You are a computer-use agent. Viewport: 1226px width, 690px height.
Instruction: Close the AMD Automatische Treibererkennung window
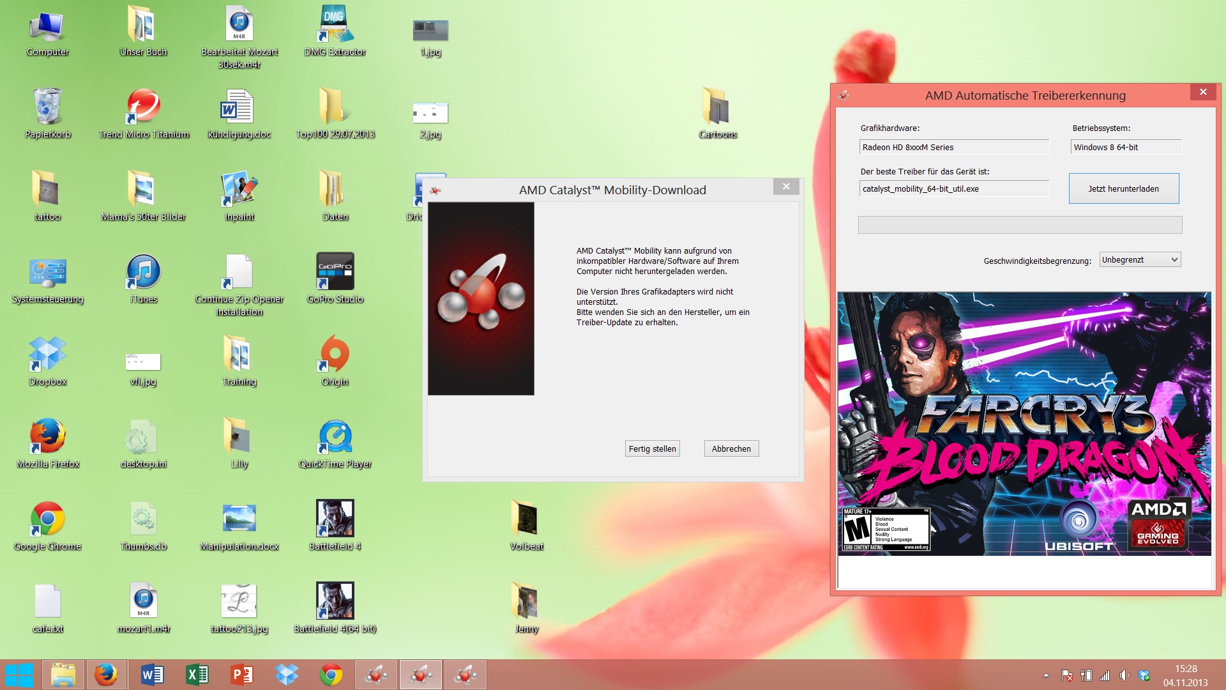tap(1203, 92)
